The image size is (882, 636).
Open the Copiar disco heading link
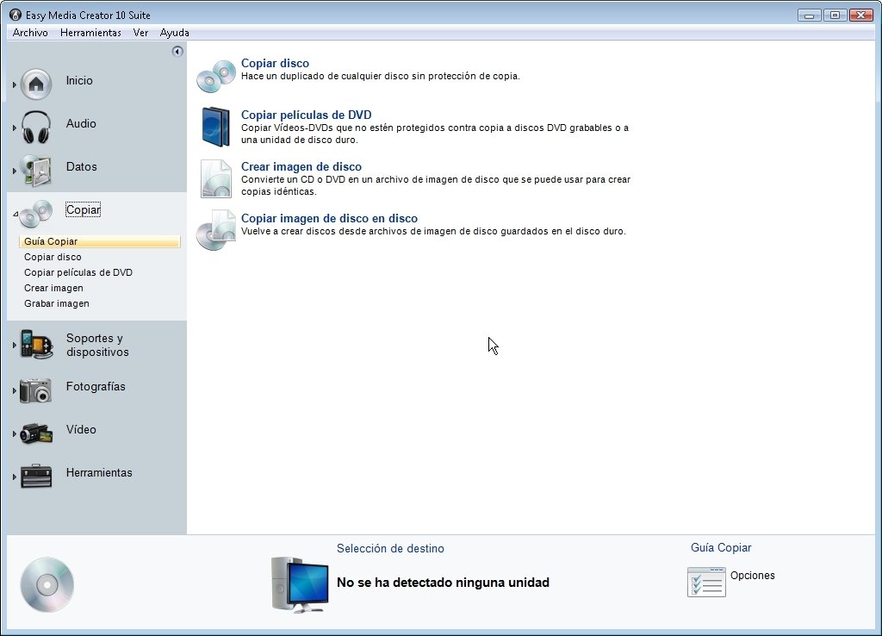pos(275,64)
